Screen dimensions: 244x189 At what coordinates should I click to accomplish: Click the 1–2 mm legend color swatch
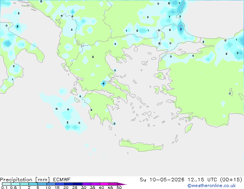click(24, 184)
